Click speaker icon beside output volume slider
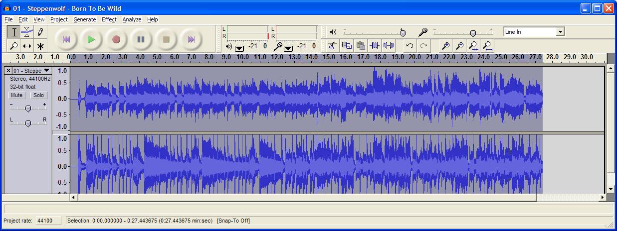This screenshot has height=231, width=617. [333, 32]
